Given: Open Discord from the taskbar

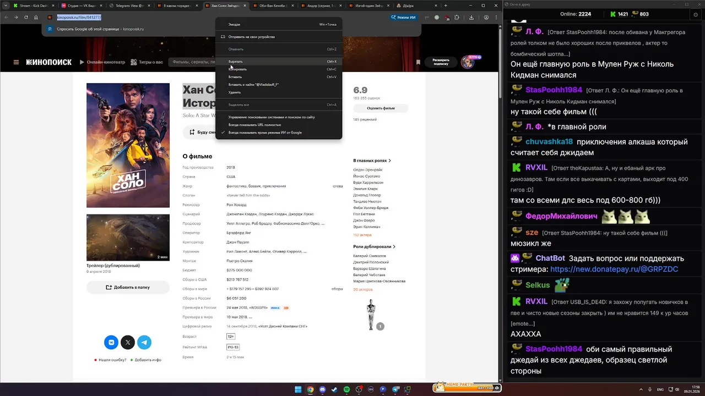Looking at the screenshot, I should click(322, 389).
